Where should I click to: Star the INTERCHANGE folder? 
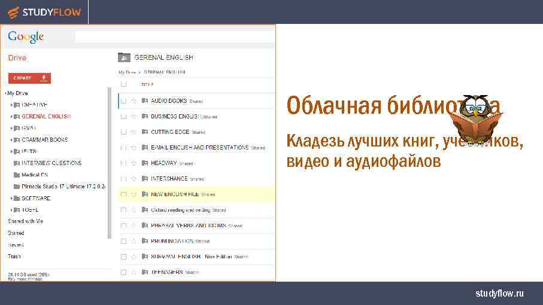click(x=134, y=179)
